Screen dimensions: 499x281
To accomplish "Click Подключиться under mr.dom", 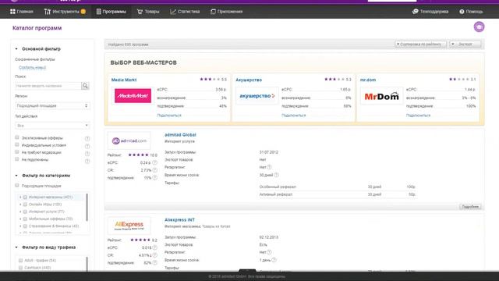I will tap(418, 116).
